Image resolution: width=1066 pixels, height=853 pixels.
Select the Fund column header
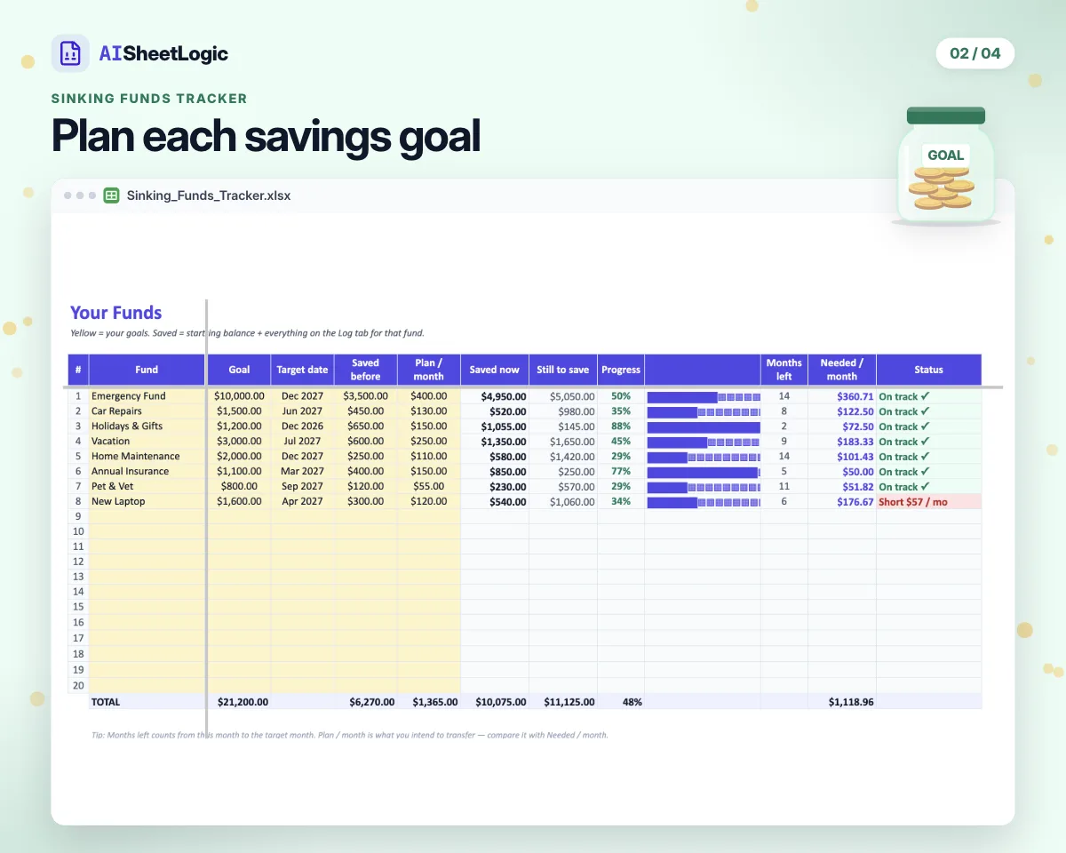pyautogui.click(x=147, y=370)
